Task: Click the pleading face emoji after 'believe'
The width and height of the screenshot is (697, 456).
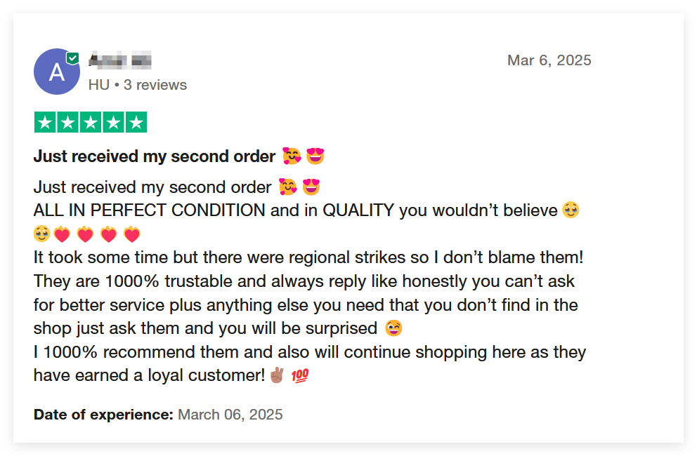Action: (x=571, y=210)
